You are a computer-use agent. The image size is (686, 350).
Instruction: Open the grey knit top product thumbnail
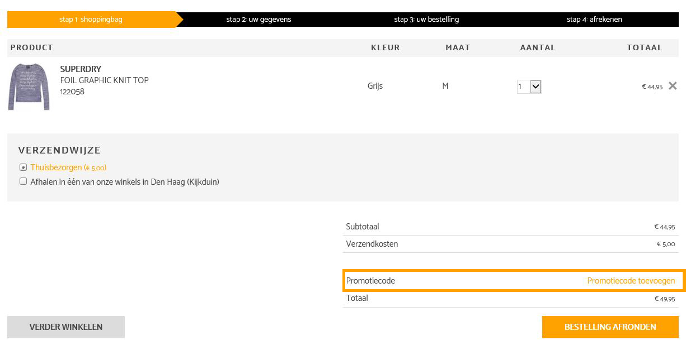coord(29,87)
